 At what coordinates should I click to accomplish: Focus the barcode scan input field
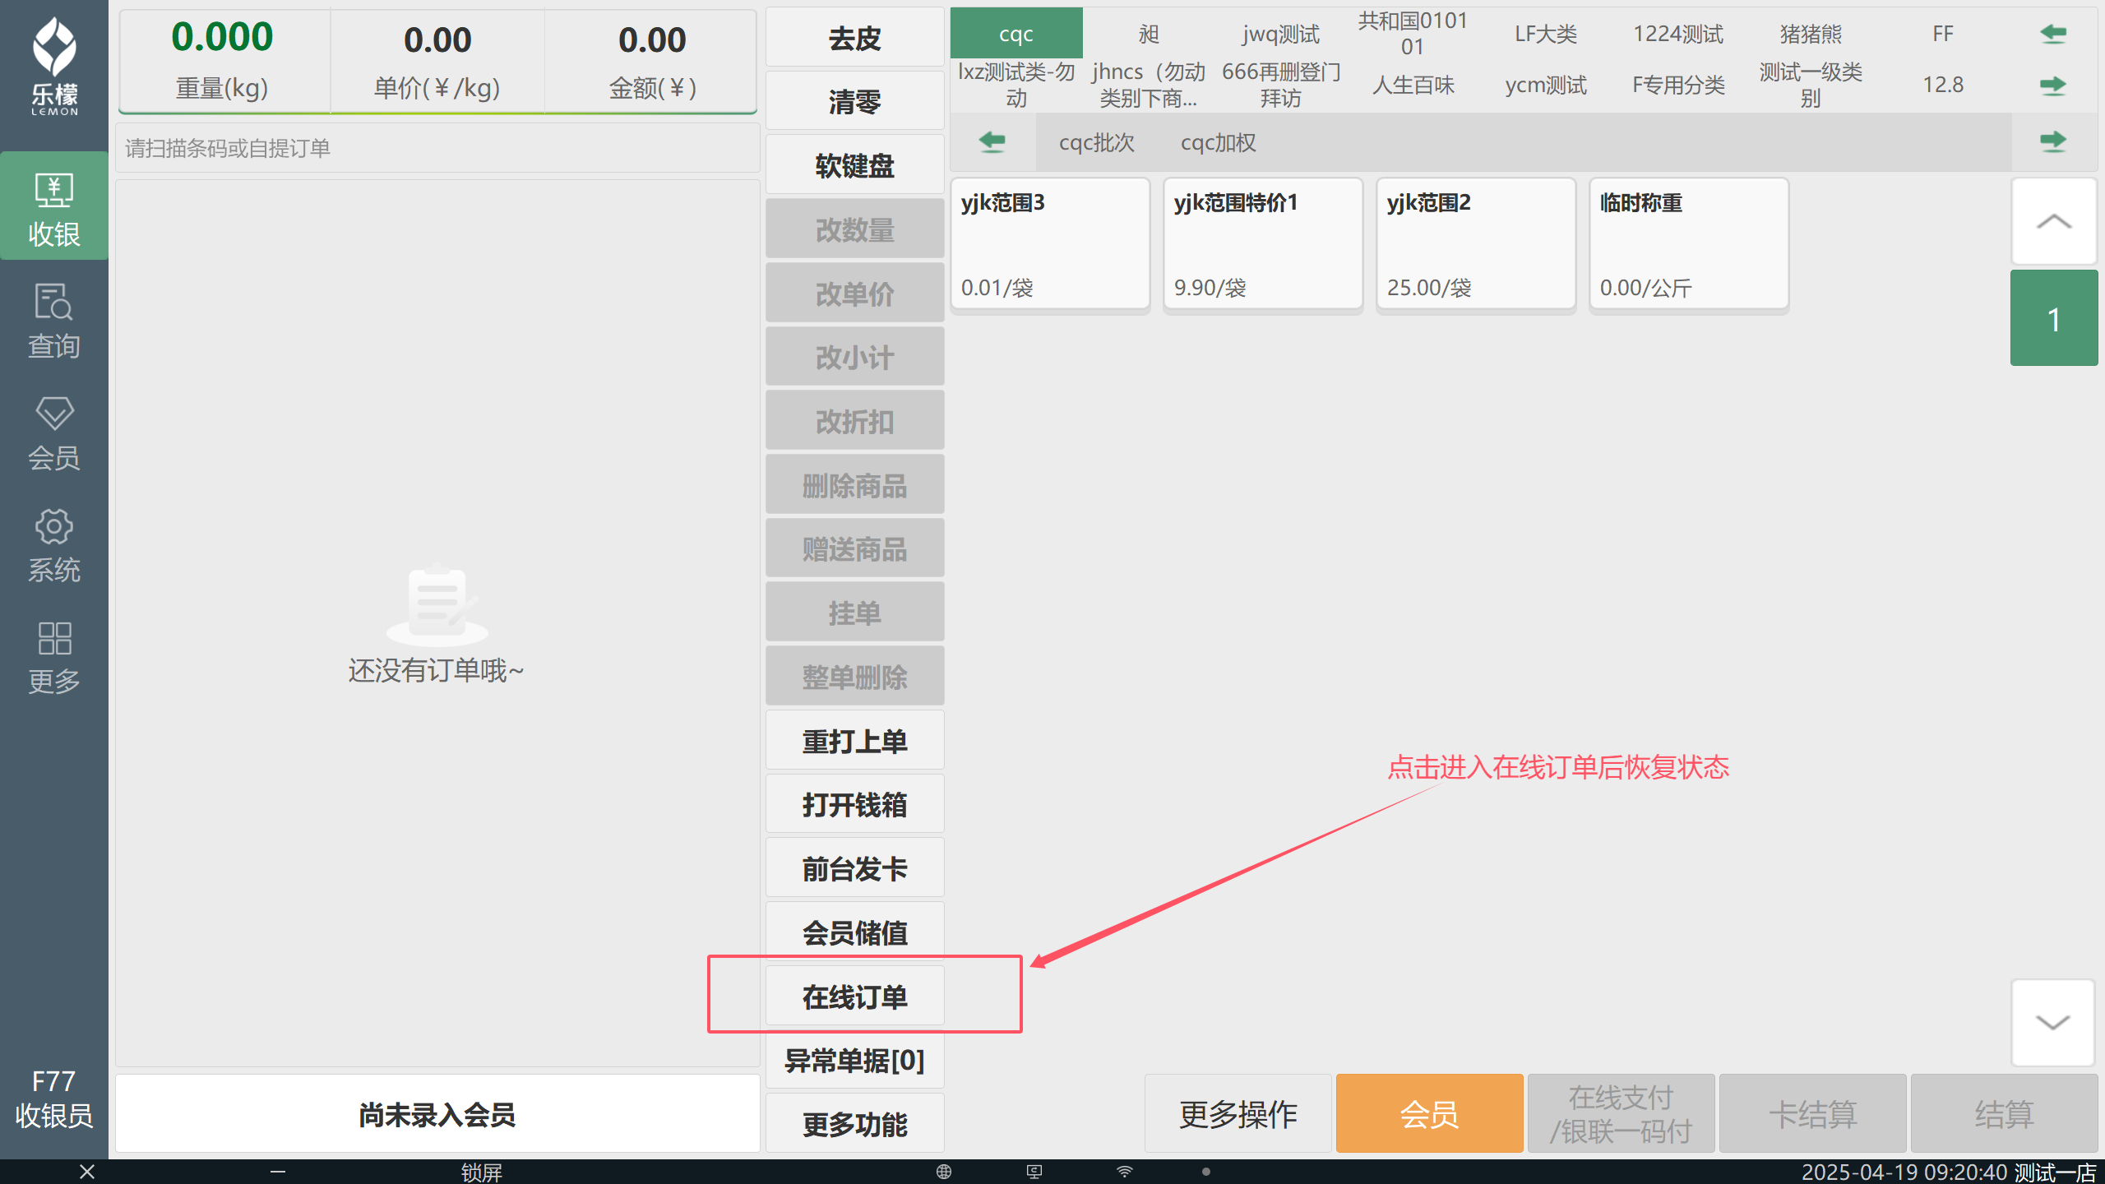[437, 148]
